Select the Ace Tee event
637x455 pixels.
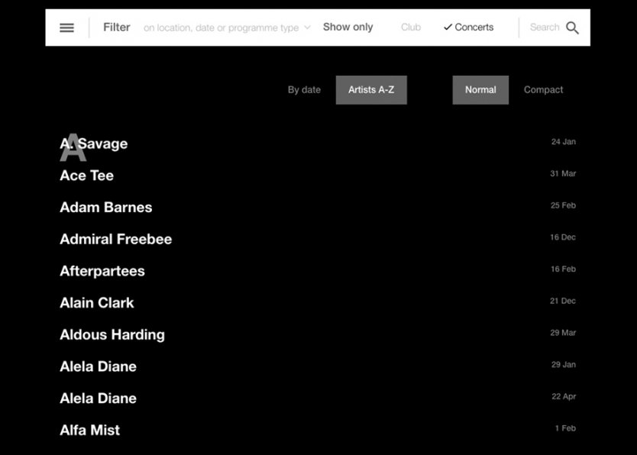click(86, 176)
